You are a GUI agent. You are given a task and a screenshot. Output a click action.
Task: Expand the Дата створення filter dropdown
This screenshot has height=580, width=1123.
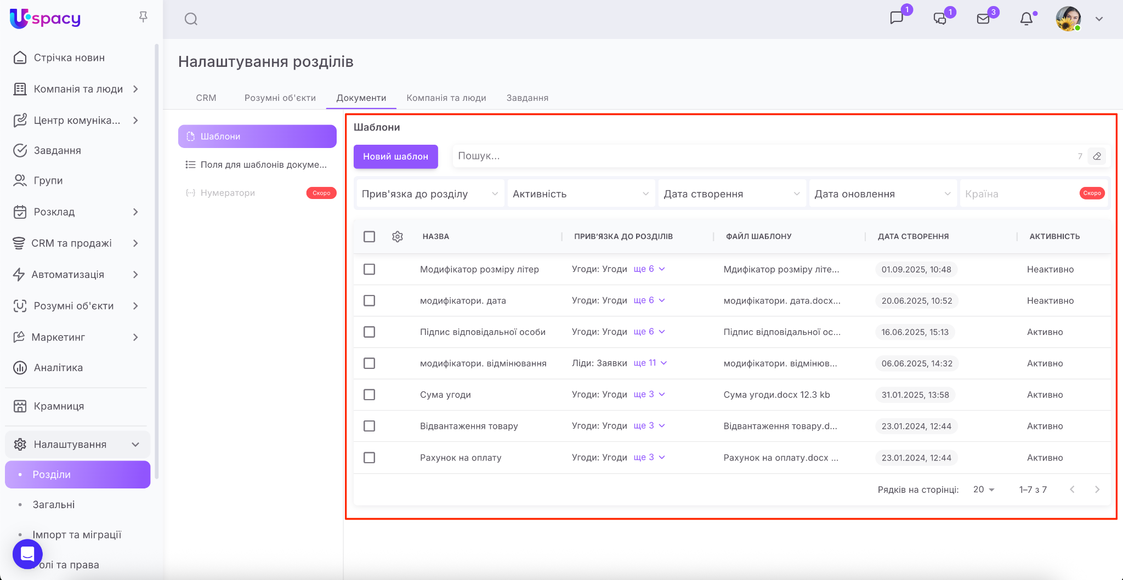pos(731,194)
